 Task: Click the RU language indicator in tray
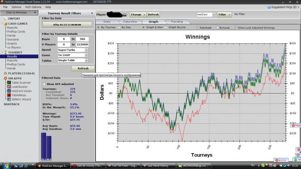tap(253, 166)
